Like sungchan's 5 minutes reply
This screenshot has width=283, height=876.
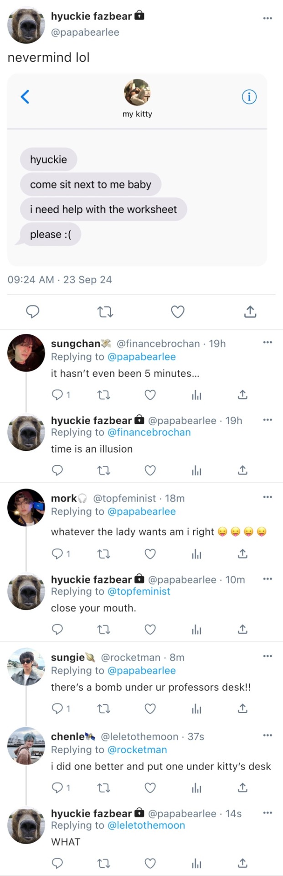150,395
